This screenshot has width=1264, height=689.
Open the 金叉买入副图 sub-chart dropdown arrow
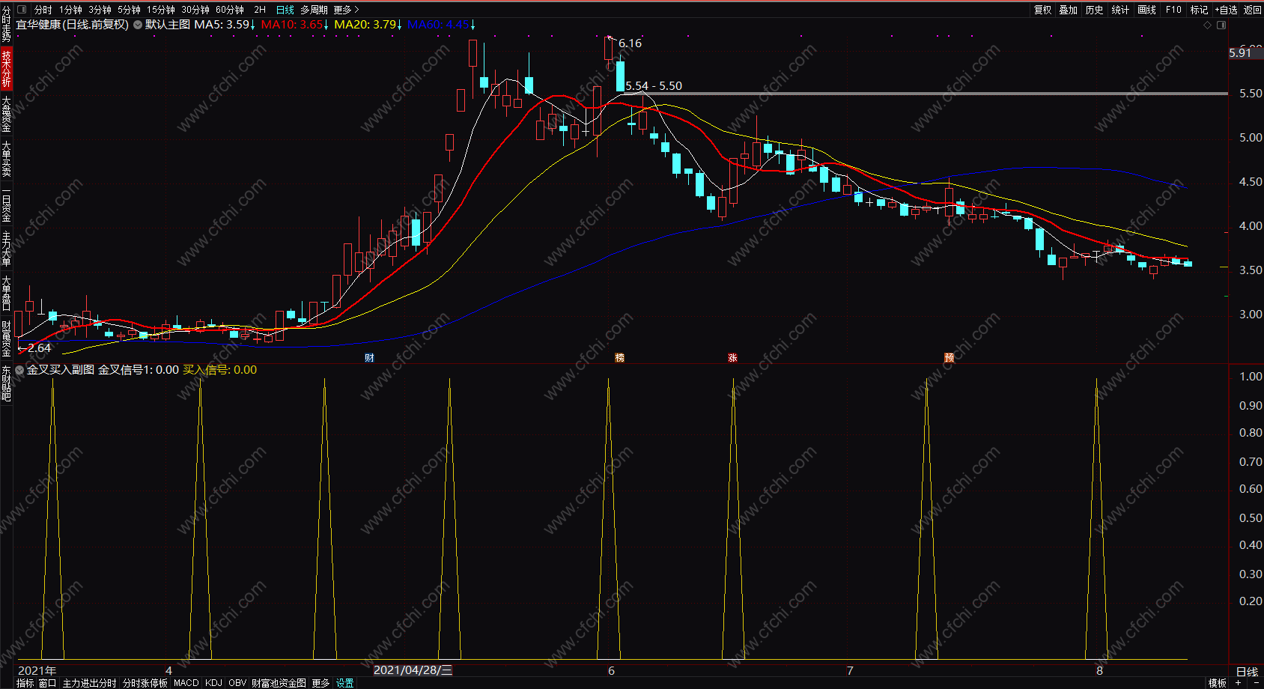(19, 370)
